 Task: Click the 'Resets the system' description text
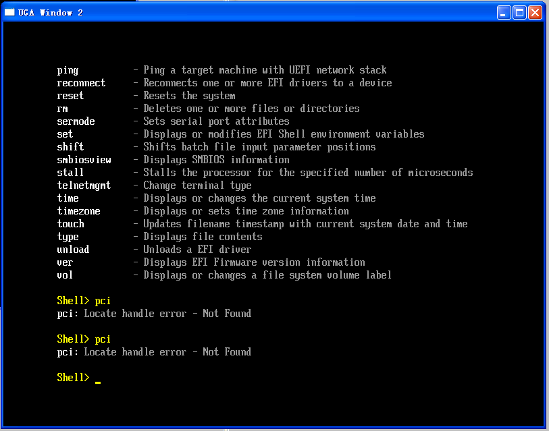coord(190,96)
